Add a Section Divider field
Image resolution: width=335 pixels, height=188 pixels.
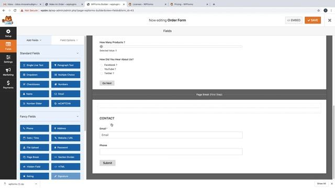pos(65,157)
